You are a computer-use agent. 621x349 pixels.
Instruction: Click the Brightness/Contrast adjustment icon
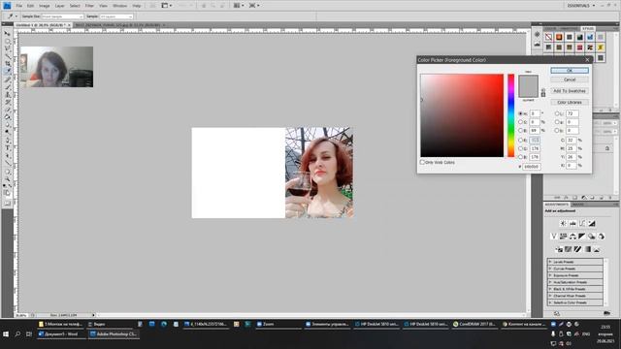(x=563, y=224)
